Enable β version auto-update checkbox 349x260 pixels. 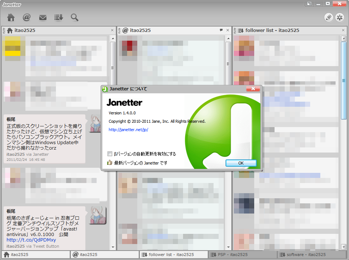pos(110,154)
